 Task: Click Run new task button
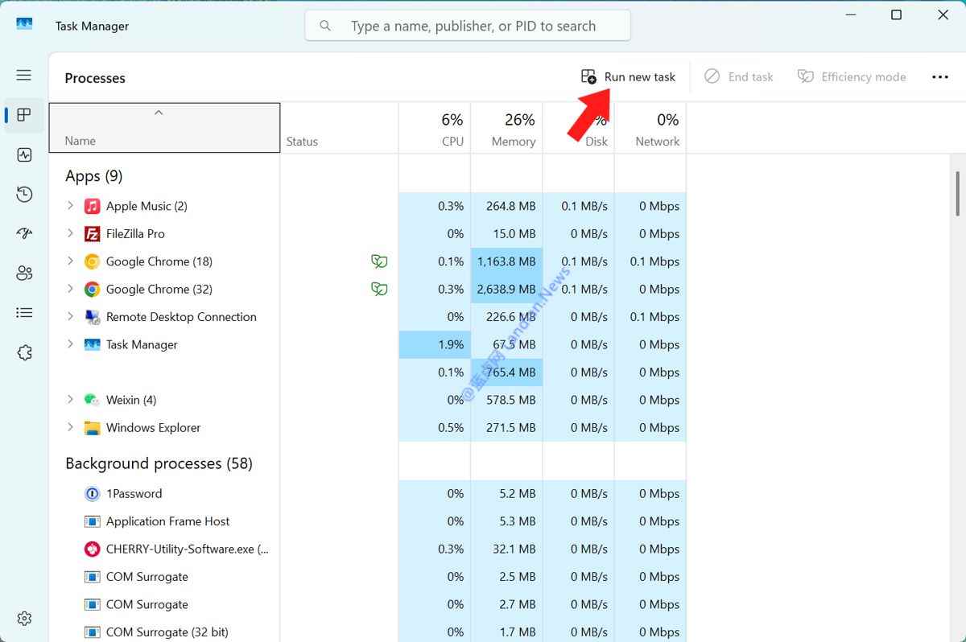[x=629, y=76]
